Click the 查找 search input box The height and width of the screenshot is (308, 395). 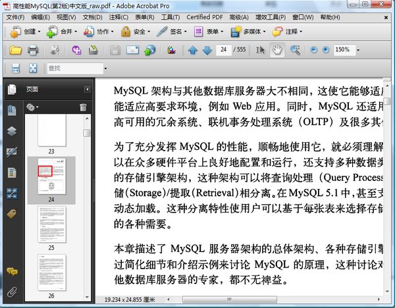75,68
